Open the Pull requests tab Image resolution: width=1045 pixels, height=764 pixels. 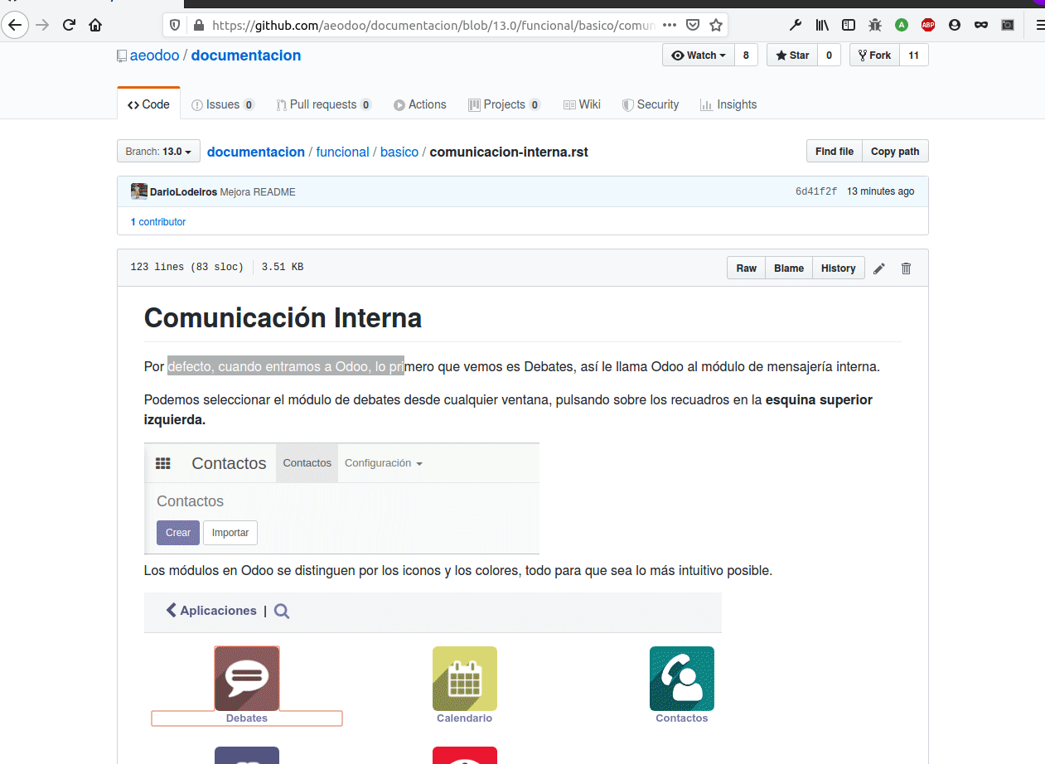(x=323, y=104)
